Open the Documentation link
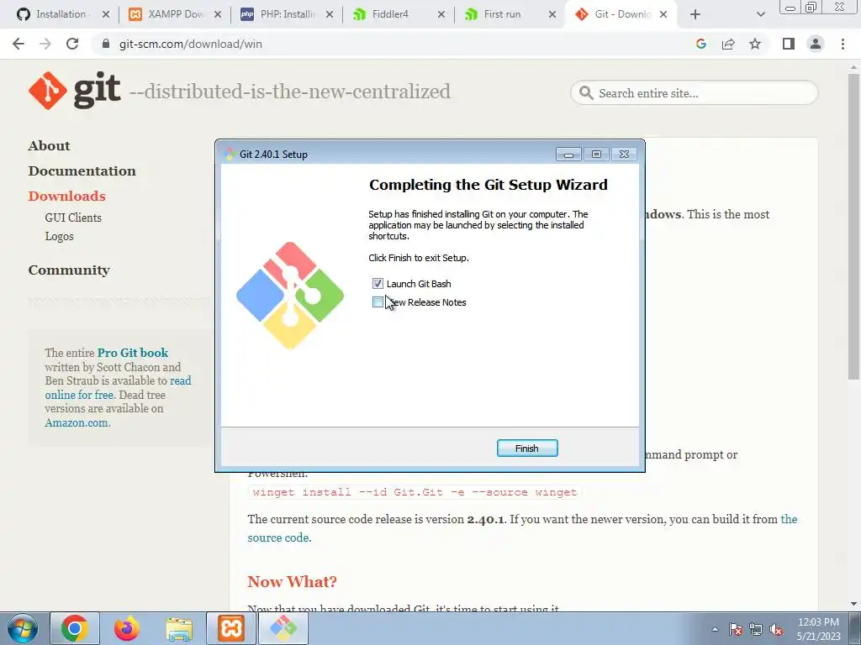This screenshot has width=861, height=645. point(82,171)
